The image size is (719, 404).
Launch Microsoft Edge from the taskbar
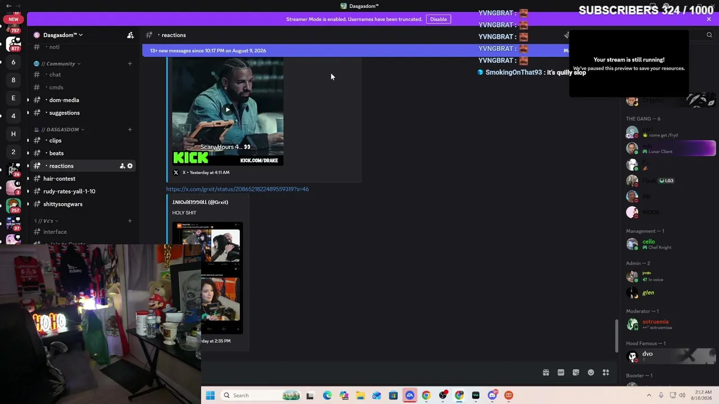click(x=327, y=396)
